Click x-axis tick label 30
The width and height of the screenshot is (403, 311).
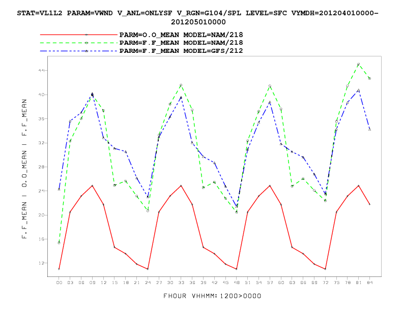pos(170,283)
